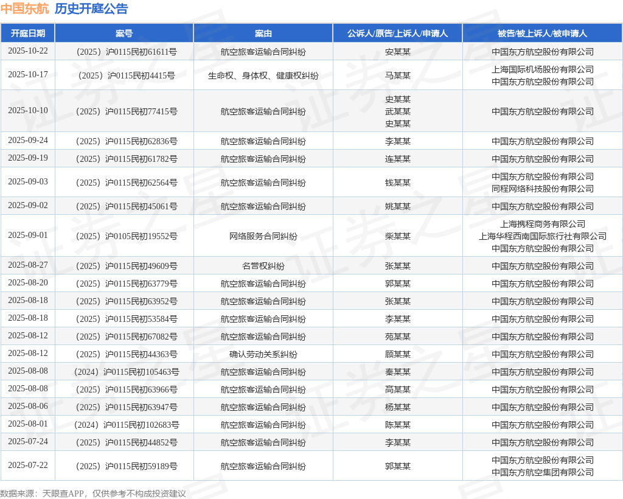This screenshot has height=499, width=623.
Task: Click plaintiff name 连某某
Action: (397, 159)
